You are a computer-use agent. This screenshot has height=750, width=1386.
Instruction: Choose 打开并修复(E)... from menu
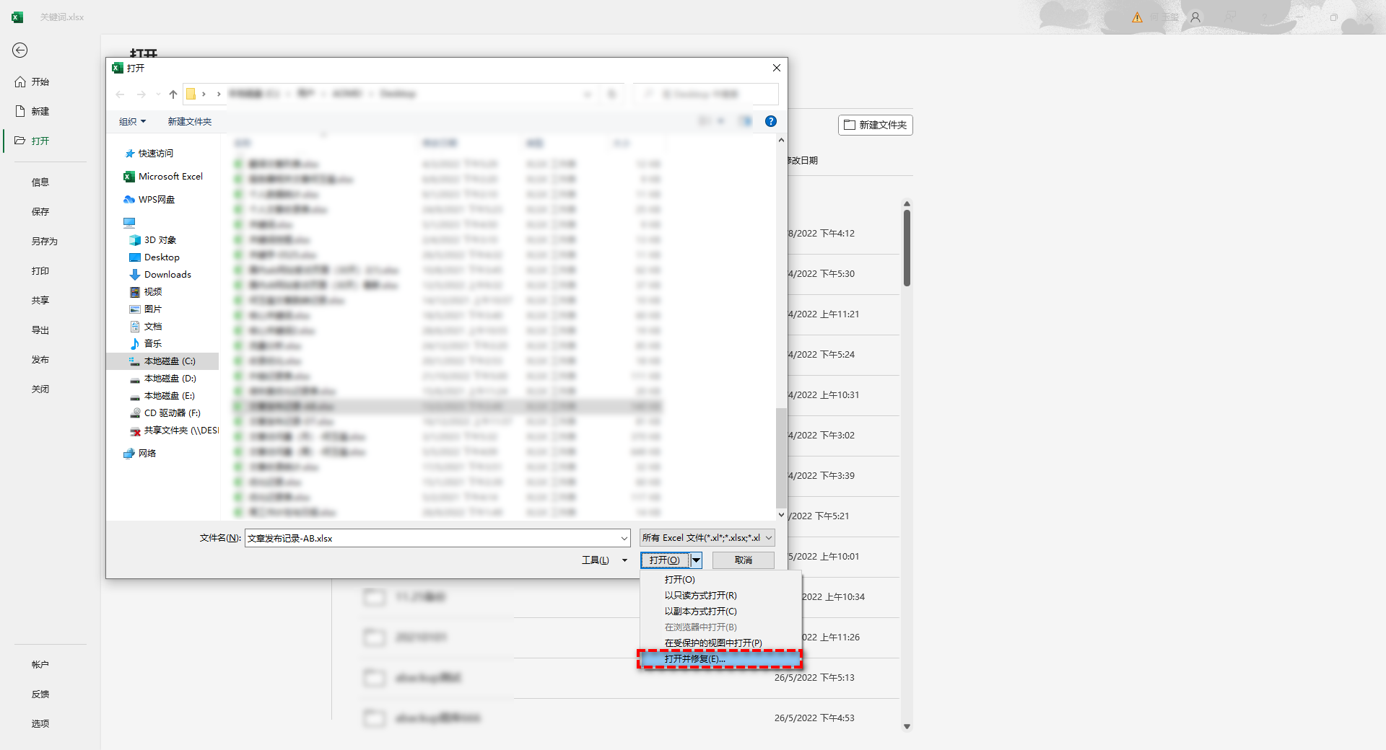pos(694,659)
